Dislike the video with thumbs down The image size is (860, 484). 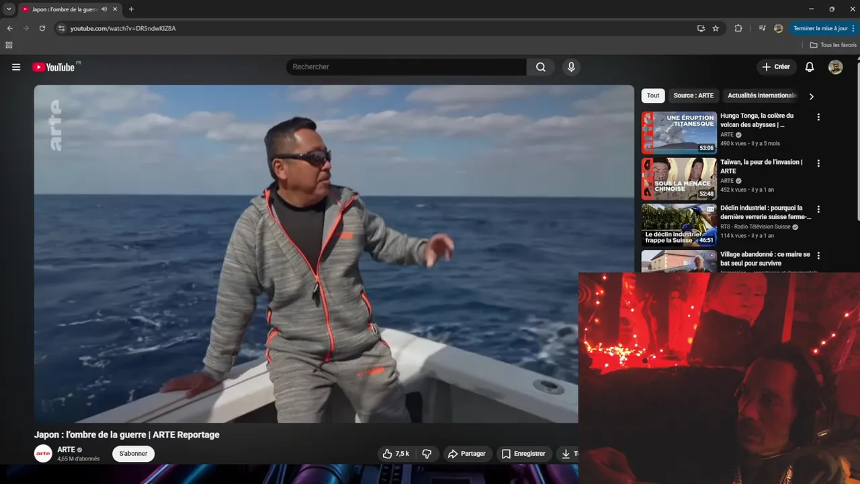click(x=427, y=454)
